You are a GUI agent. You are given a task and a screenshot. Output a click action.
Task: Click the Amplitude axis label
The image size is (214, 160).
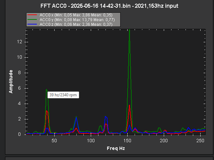click(11, 82)
